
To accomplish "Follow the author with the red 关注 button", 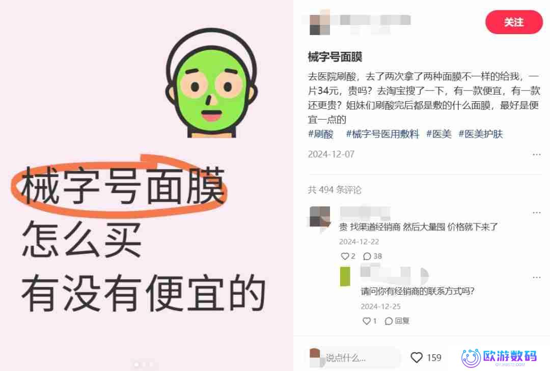I will point(513,22).
